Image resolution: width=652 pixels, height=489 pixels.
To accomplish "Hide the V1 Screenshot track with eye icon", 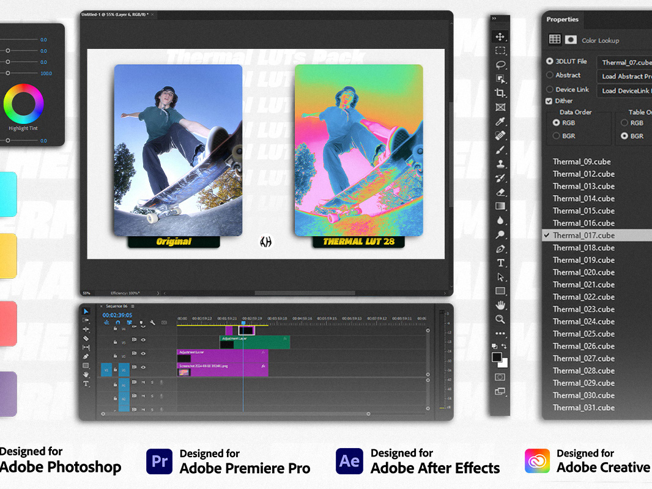I will pos(143,367).
